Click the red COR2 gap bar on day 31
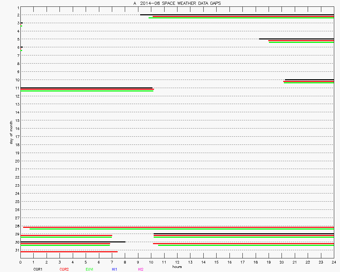The height and width of the screenshot is (272, 340). click(x=69, y=252)
